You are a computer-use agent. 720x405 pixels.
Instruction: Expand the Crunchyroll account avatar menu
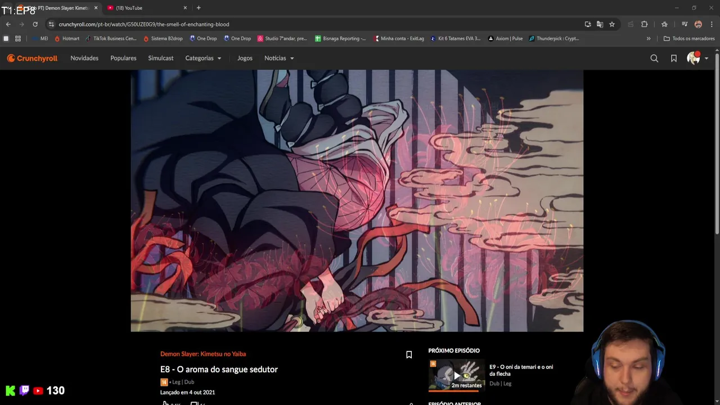pyautogui.click(x=697, y=58)
